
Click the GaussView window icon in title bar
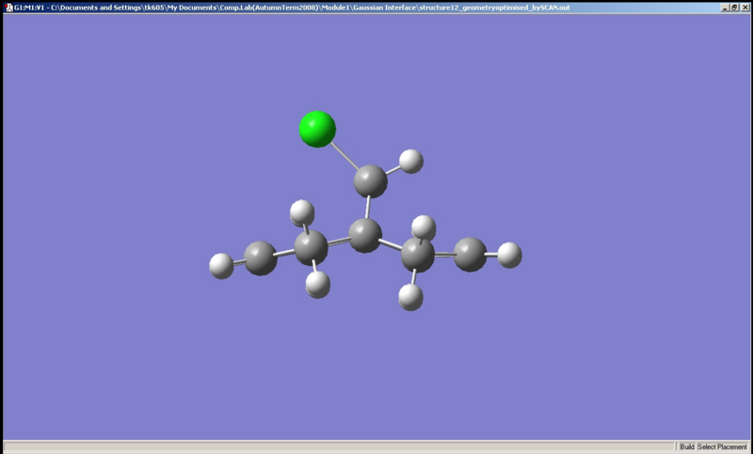pyautogui.click(x=8, y=8)
